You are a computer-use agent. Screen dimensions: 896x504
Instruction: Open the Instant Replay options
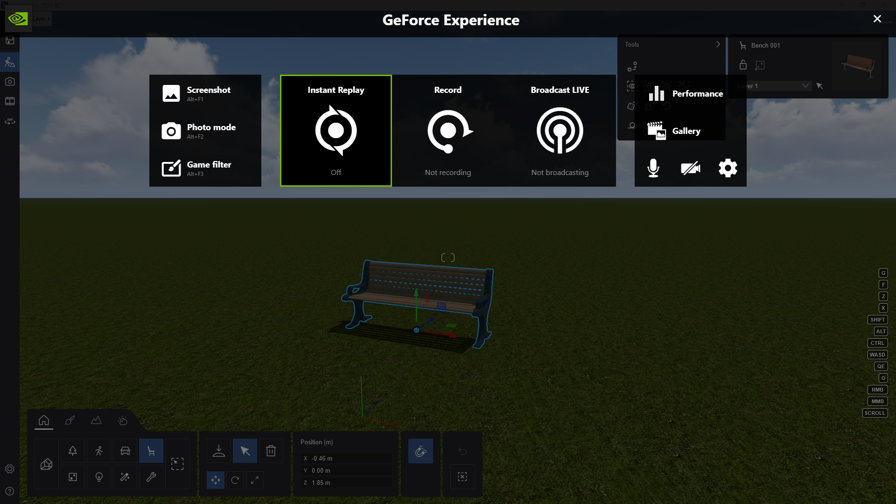(336, 131)
